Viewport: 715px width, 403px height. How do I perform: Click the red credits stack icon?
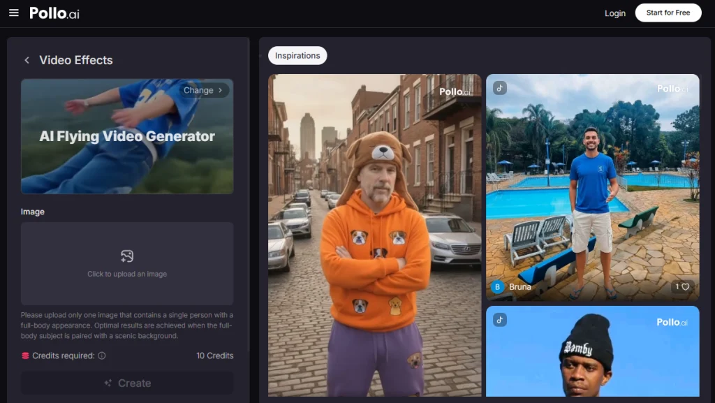pyautogui.click(x=26, y=356)
